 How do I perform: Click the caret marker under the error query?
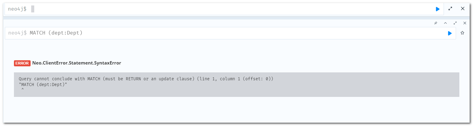pos(22,90)
